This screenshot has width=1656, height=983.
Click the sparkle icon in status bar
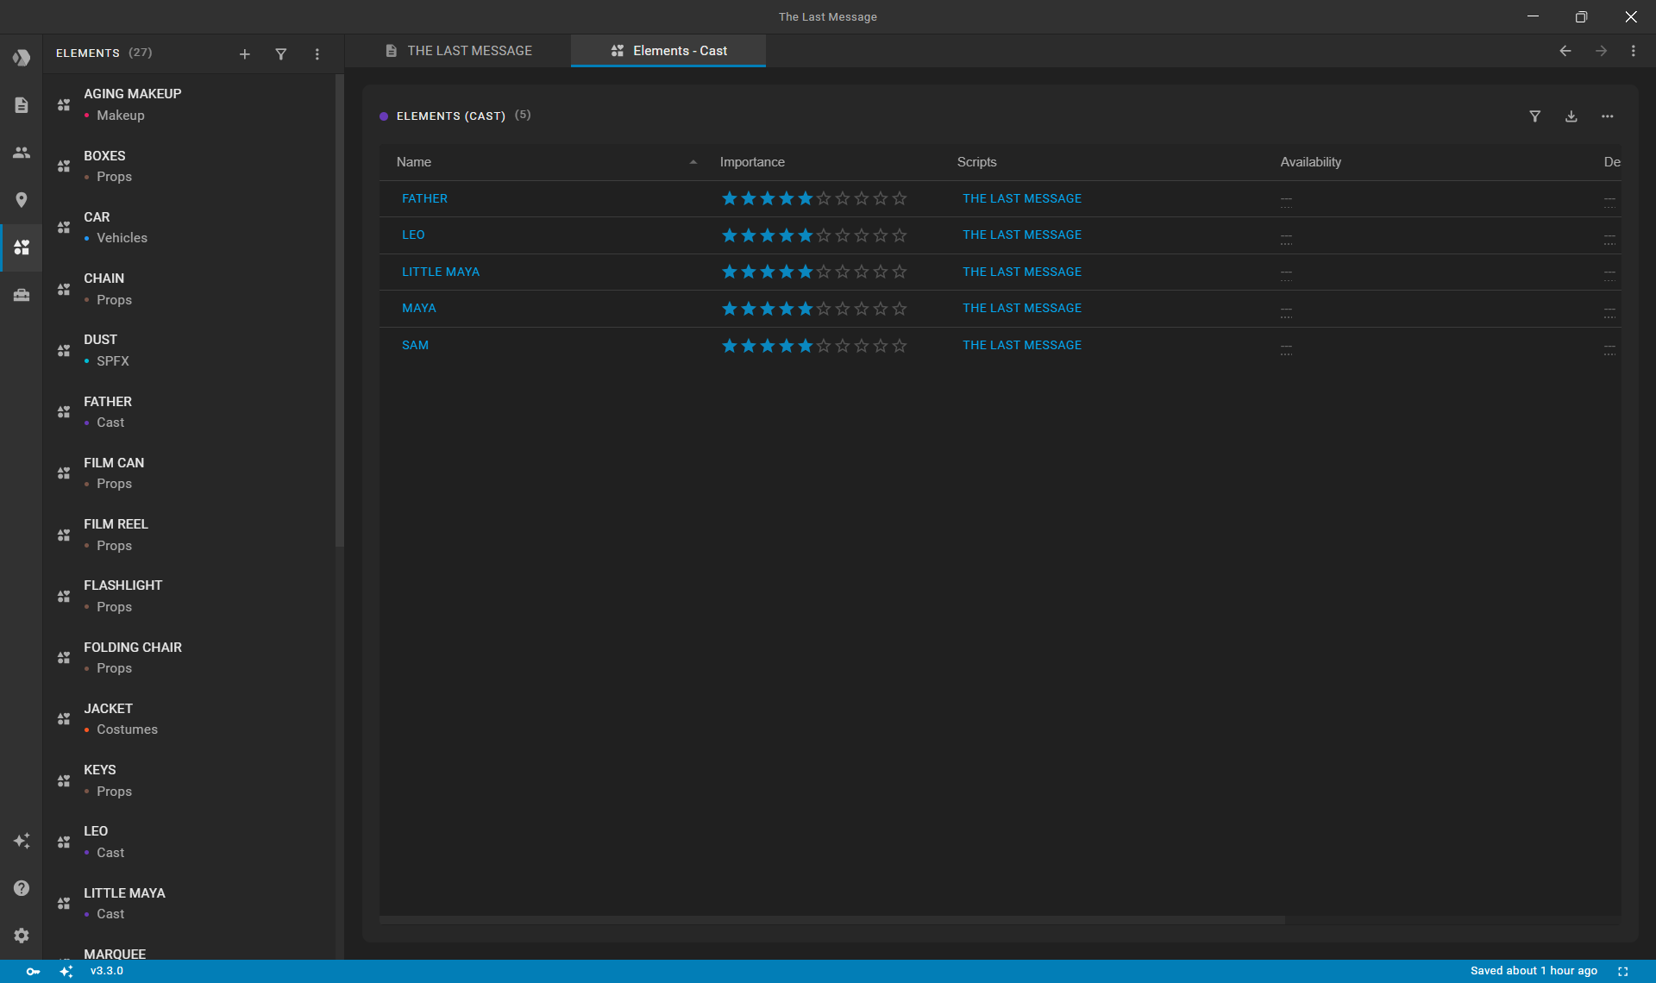tap(66, 972)
